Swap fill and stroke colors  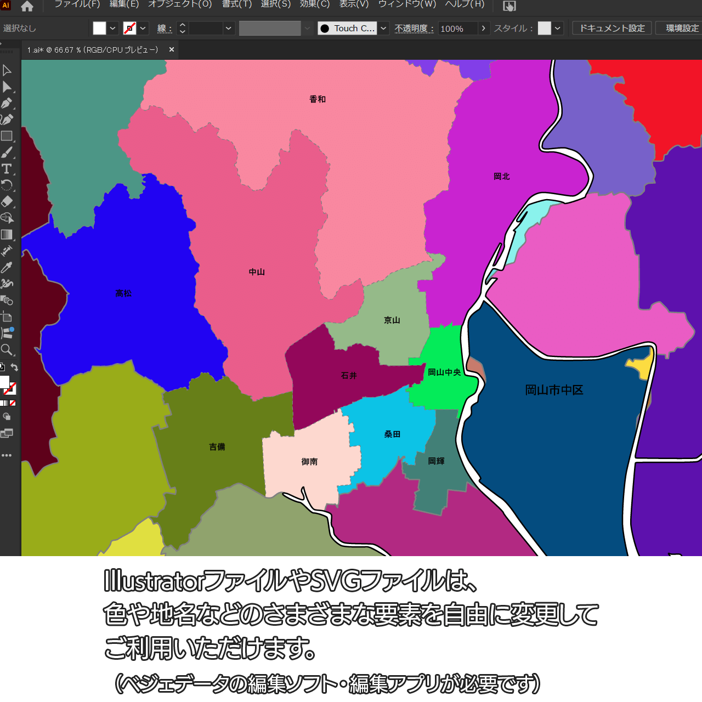tap(15, 367)
